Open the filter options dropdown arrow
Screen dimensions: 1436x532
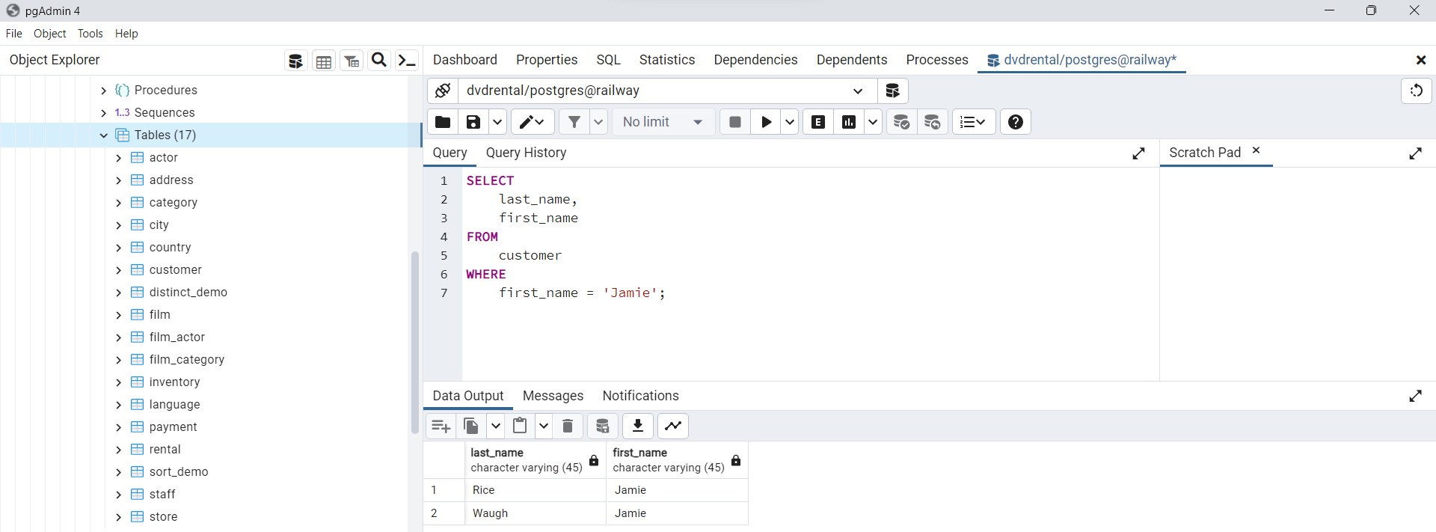pyautogui.click(x=598, y=122)
